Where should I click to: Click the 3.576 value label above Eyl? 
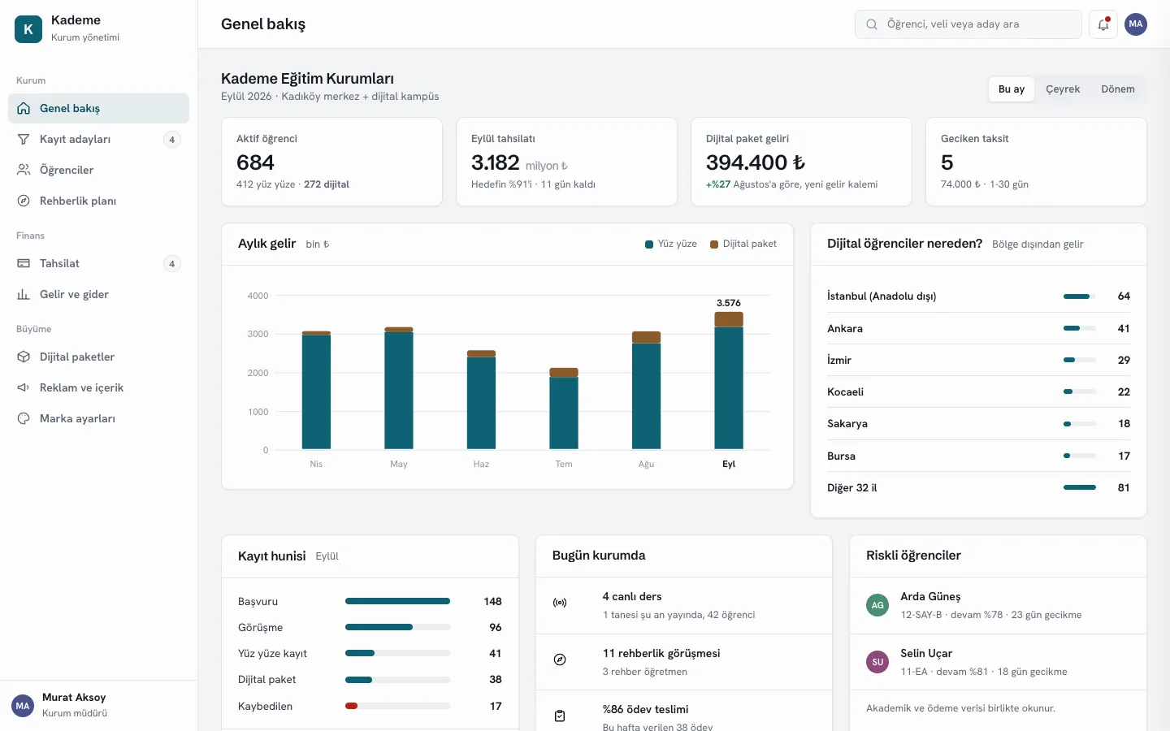point(729,303)
